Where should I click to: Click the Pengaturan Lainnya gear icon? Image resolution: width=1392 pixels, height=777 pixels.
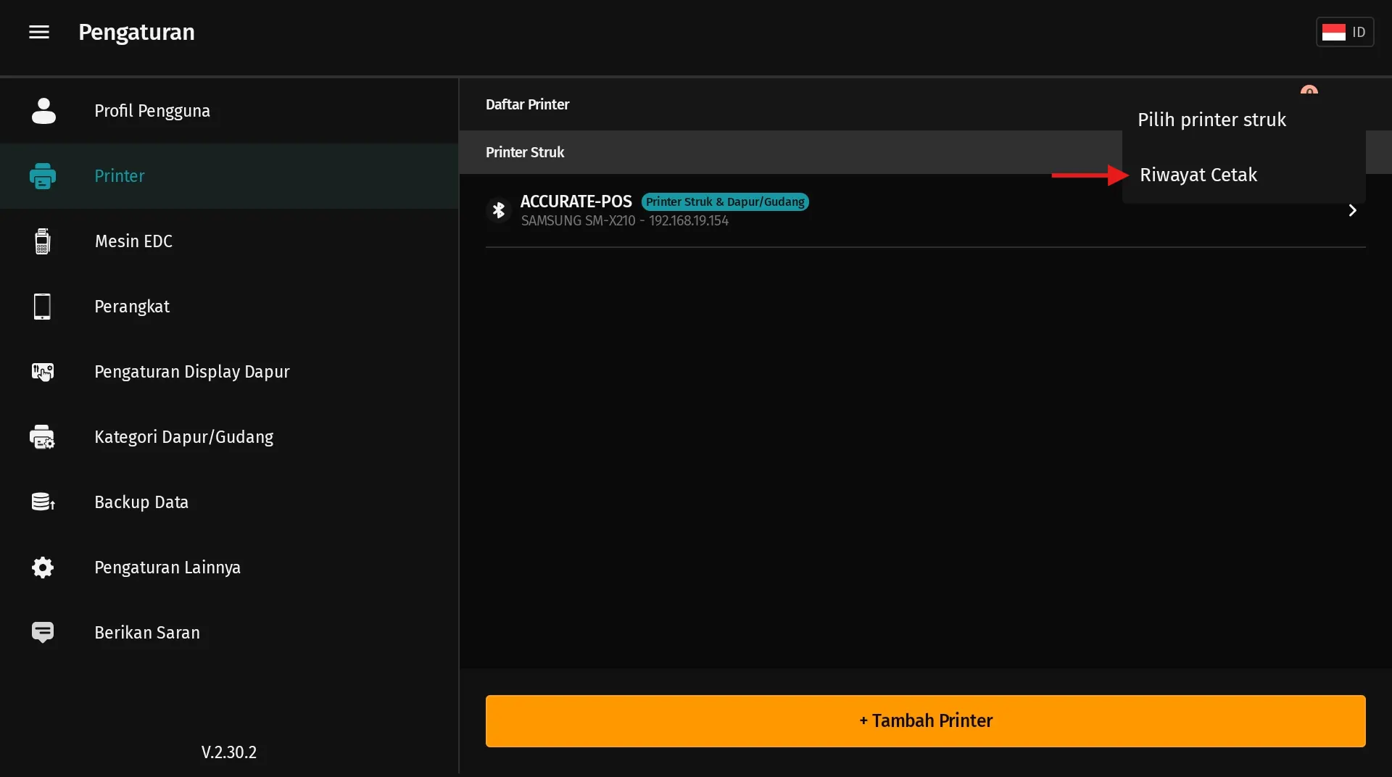pos(43,568)
